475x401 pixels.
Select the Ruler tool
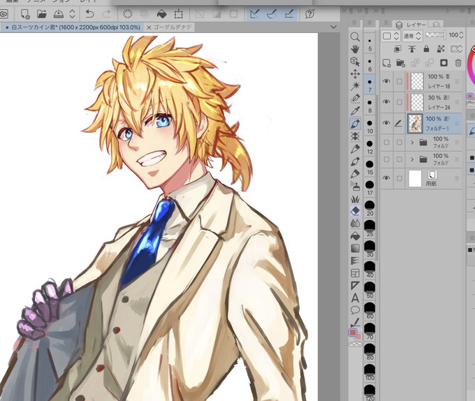[355, 286]
